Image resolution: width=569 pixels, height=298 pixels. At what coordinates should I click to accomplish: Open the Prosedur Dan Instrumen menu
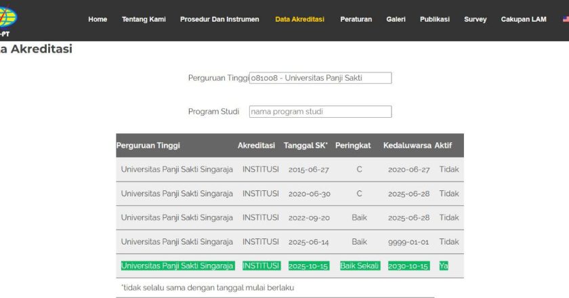pos(219,20)
